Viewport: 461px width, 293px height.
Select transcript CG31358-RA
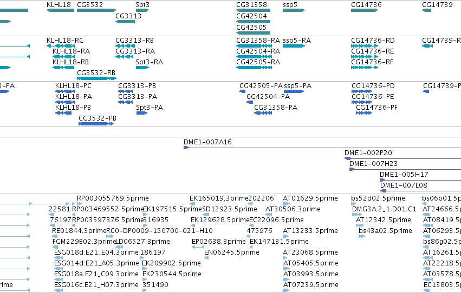pos(254,46)
